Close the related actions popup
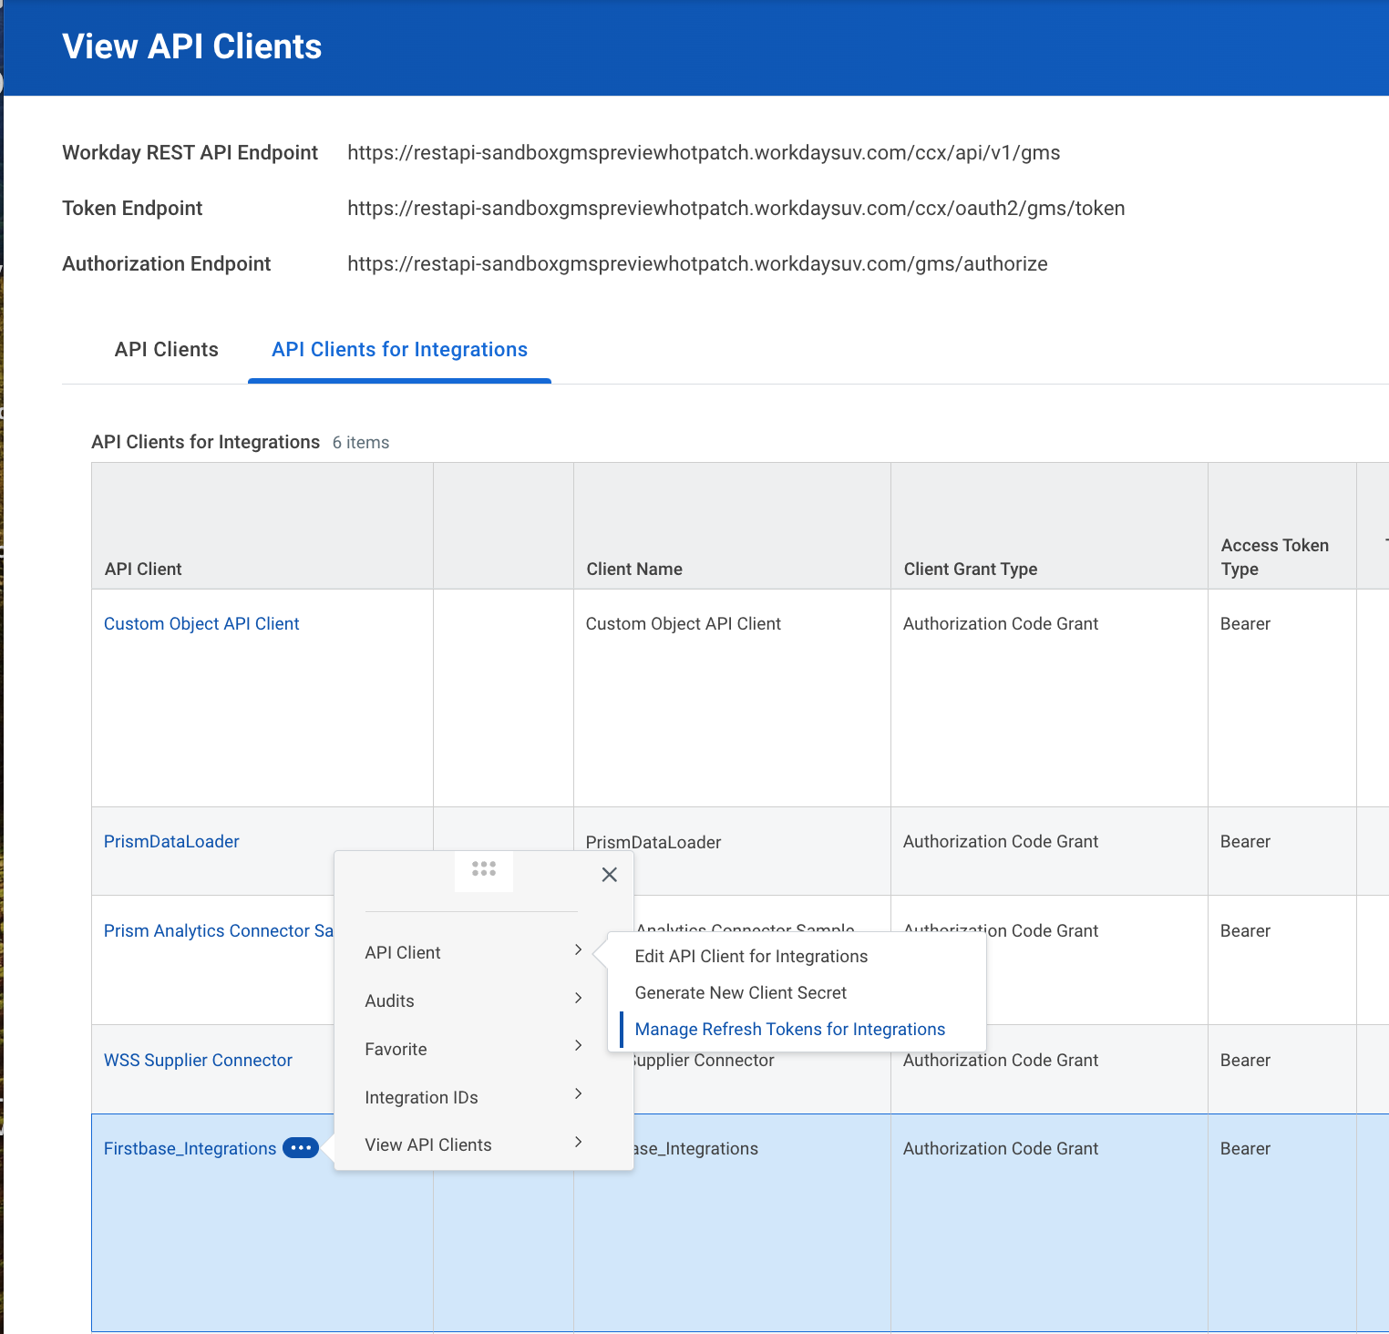 (610, 875)
